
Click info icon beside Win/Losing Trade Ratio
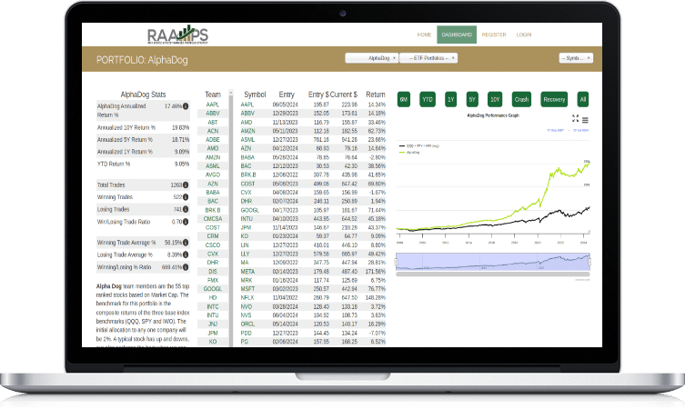pyautogui.click(x=186, y=220)
